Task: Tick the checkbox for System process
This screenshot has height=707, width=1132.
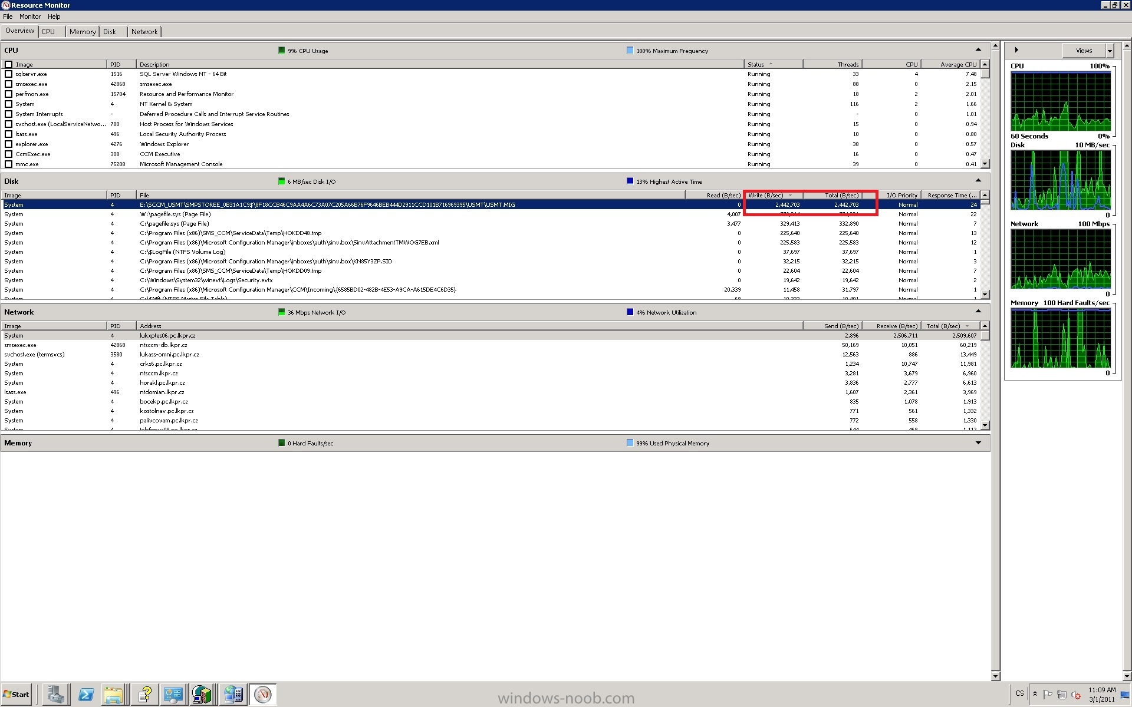Action: tap(8, 104)
